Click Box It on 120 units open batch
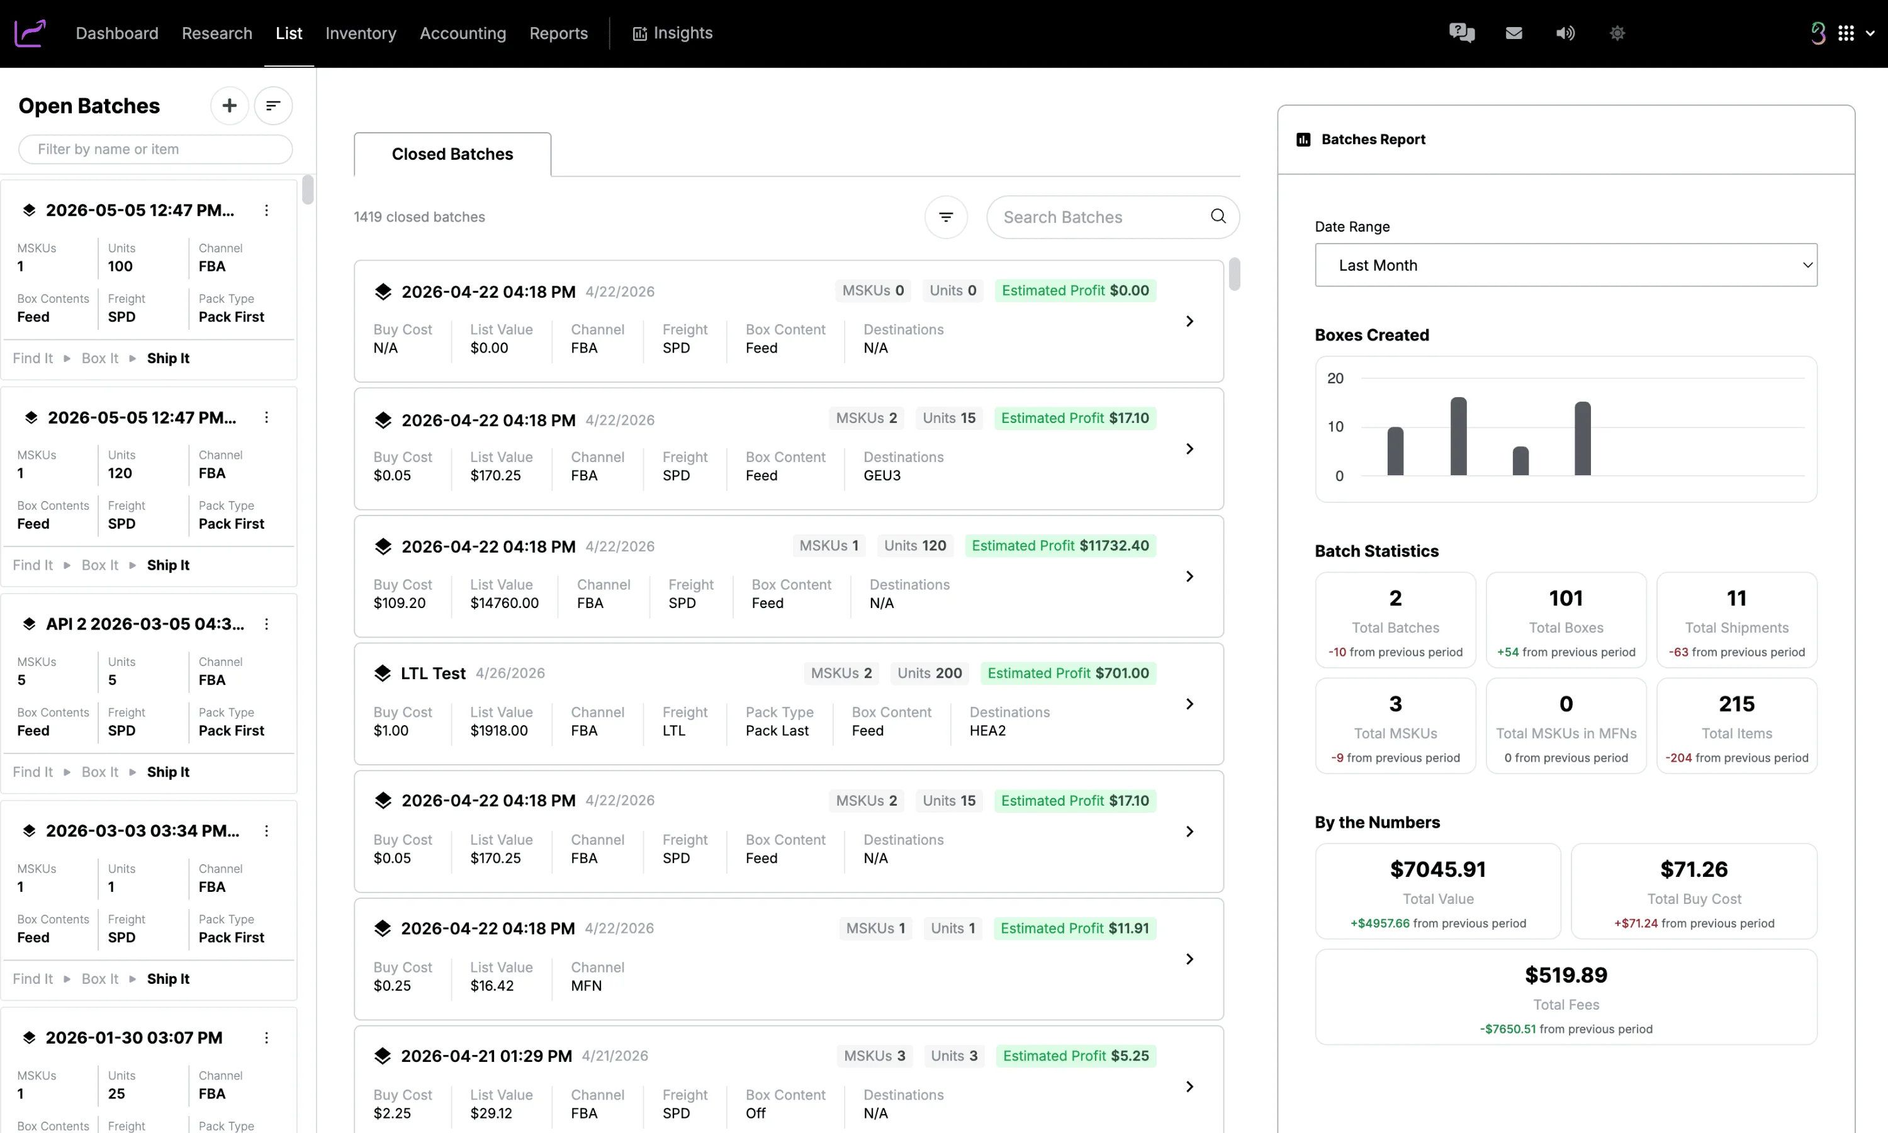 [100, 565]
